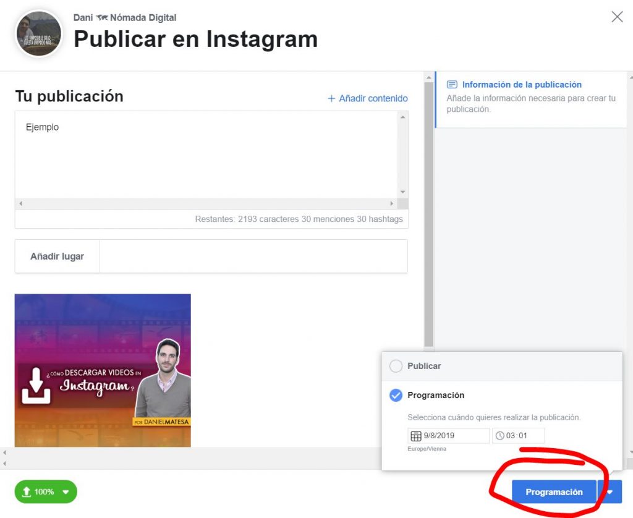
Task: Select the uploaded Instagram video thumbnail image
Action: tap(103, 370)
